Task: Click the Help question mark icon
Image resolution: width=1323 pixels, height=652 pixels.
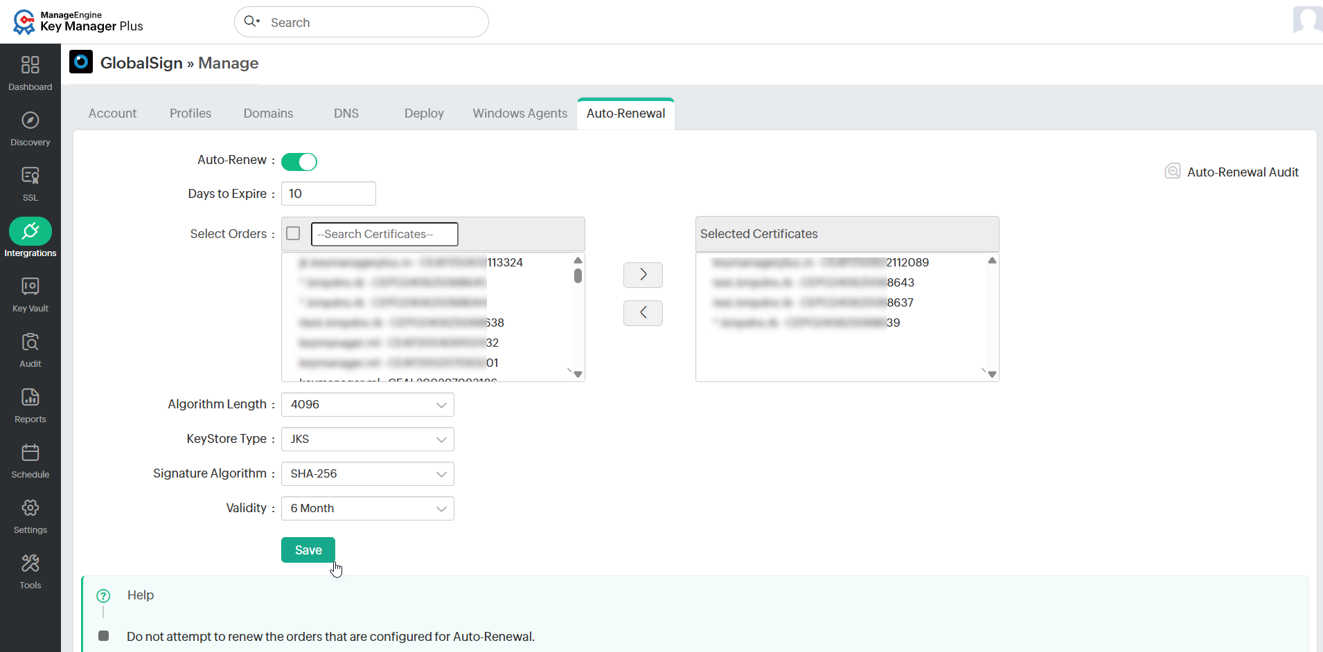Action: 103,596
